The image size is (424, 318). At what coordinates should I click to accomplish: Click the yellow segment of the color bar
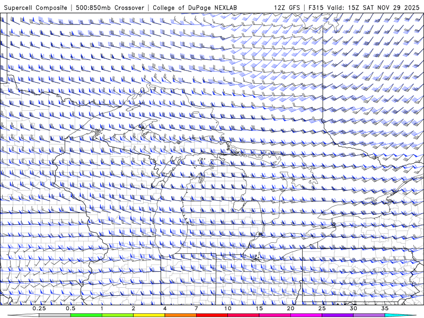click(149, 315)
